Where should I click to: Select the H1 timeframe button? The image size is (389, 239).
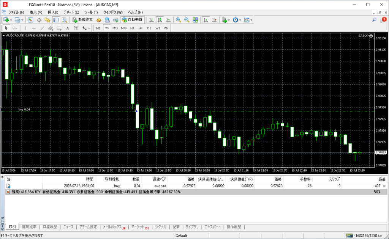(x=132, y=28)
